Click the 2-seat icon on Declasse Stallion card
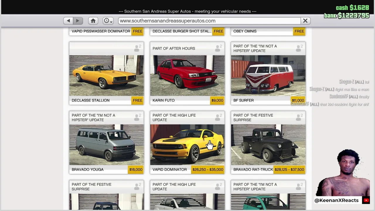The width and height of the screenshot is (375, 211). point(137,48)
